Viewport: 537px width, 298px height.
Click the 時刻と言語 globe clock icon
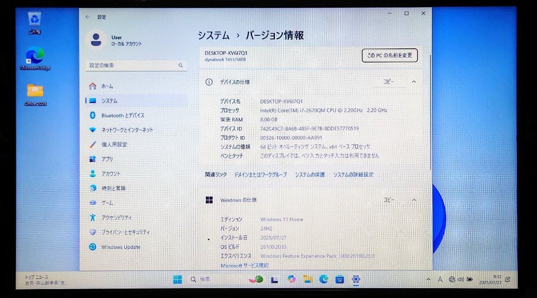pyautogui.click(x=93, y=188)
